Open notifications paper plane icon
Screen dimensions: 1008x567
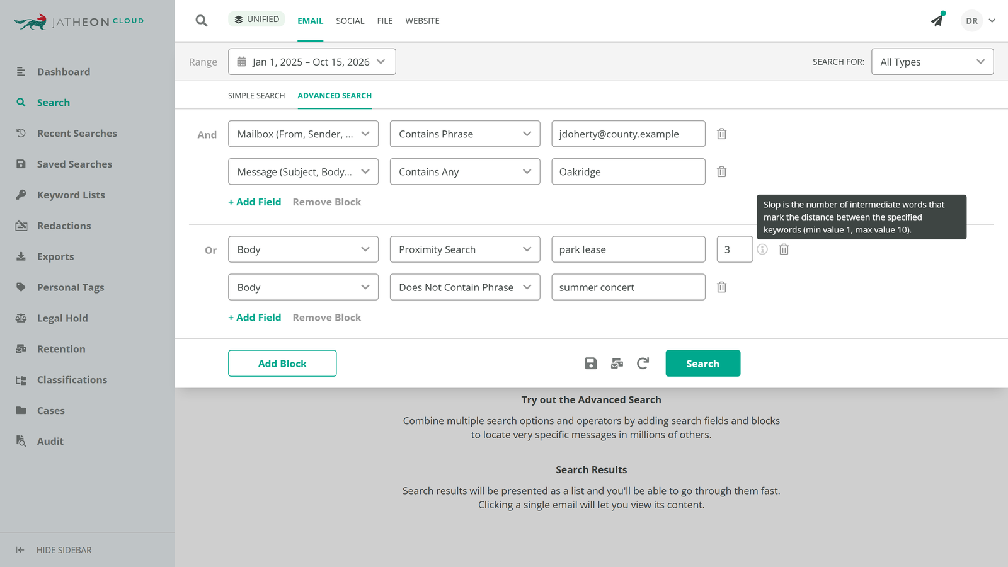click(938, 20)
